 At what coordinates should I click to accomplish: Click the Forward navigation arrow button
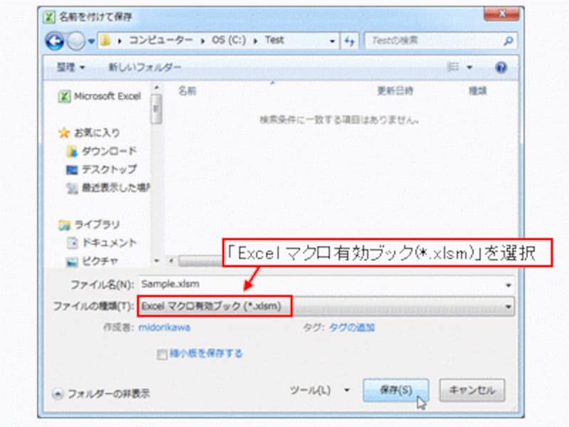[76, 41]
